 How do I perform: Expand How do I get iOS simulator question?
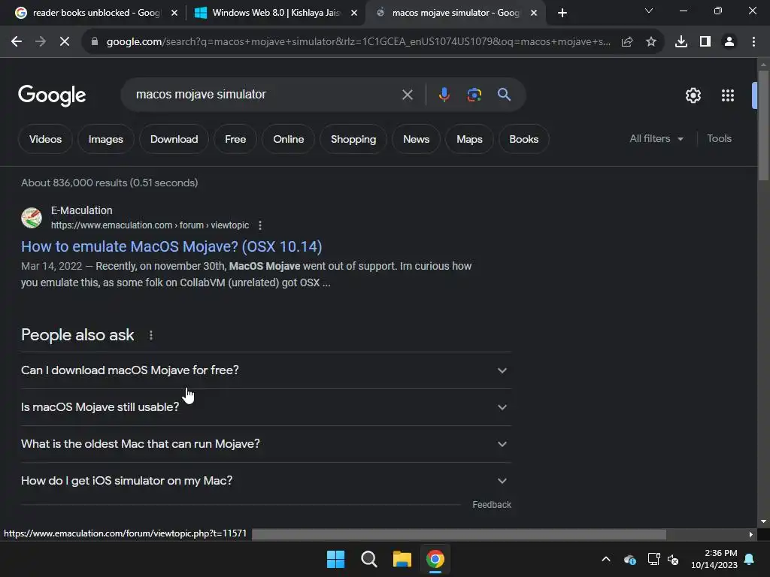265,481
